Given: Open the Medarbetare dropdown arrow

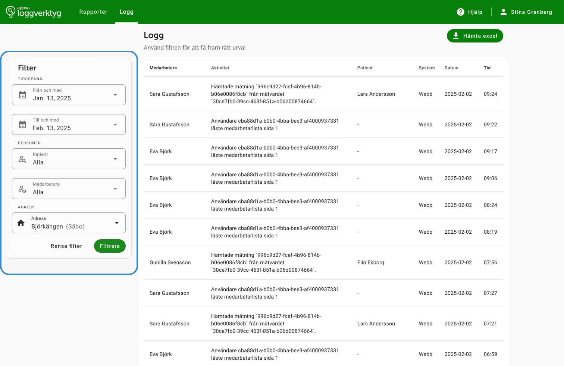Looking at the screenshot, I should pos(115,189).
